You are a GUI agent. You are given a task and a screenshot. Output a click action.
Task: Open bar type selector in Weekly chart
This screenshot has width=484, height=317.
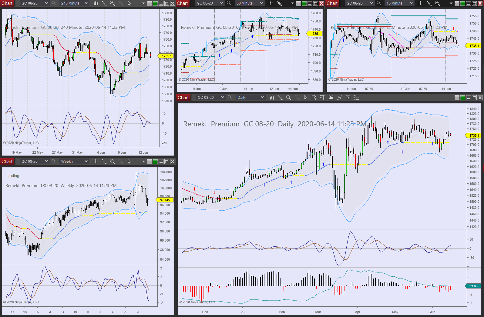96,162
